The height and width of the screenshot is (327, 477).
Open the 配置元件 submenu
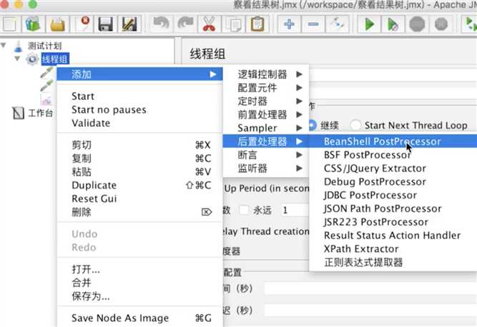266,88
